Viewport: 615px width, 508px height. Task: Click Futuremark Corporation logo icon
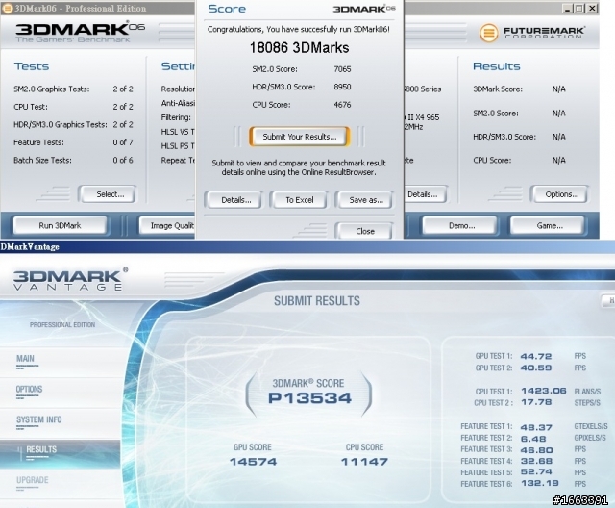tap(489, 34)
